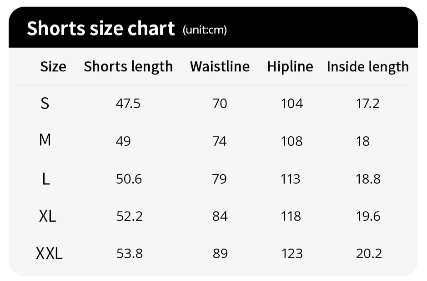Viewport: 427px width, 281px height.
Task: Select the inside length value 17.2
Action: point(367,104)
